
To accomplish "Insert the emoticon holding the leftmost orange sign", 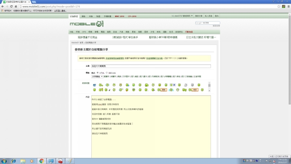I will (x=162, y=90).
